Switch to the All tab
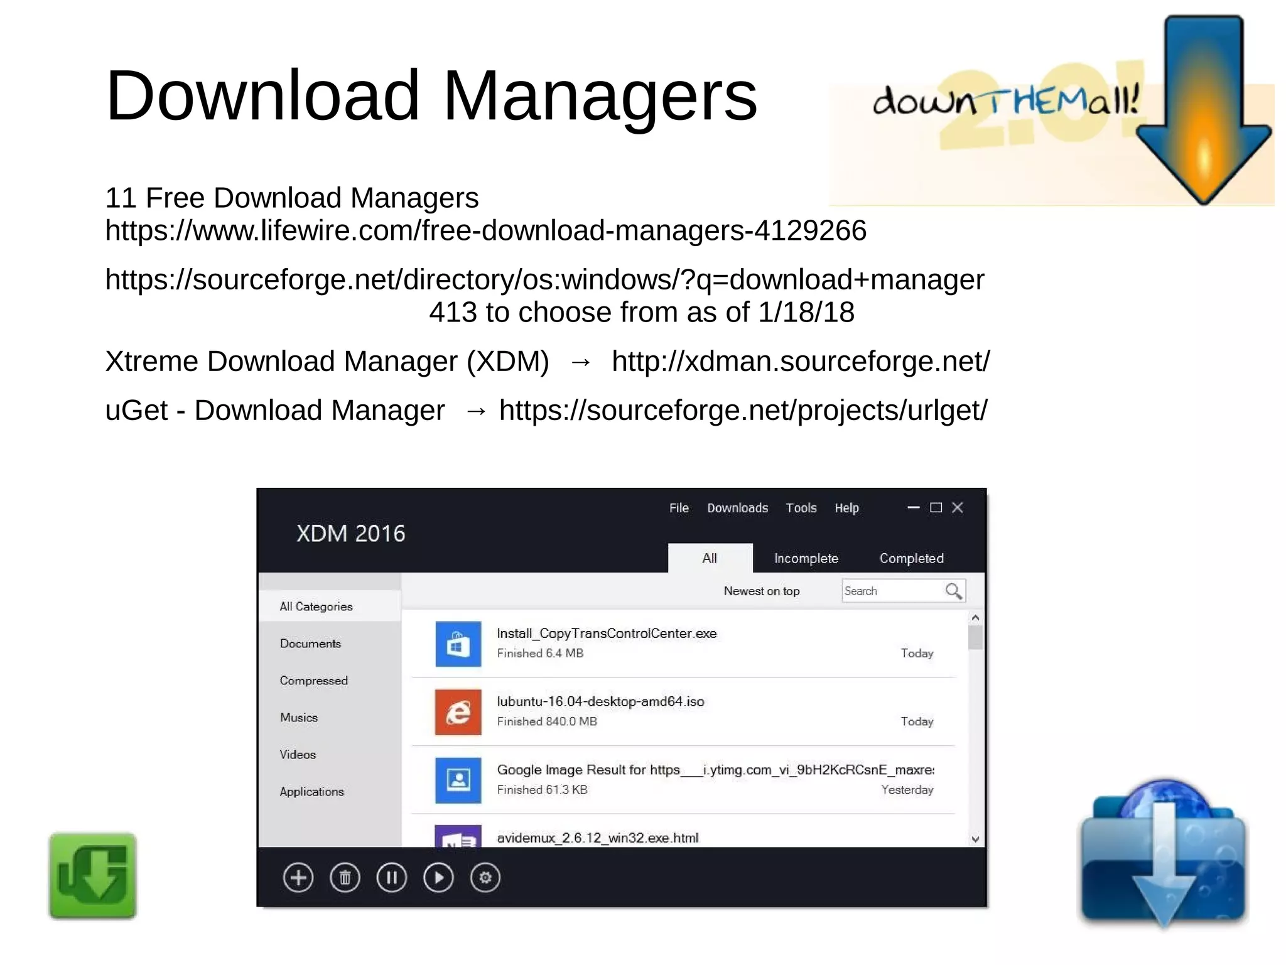1286x965 pixels. [710, 558]
